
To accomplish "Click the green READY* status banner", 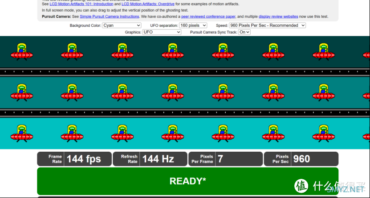I will (x=187, y=181).
